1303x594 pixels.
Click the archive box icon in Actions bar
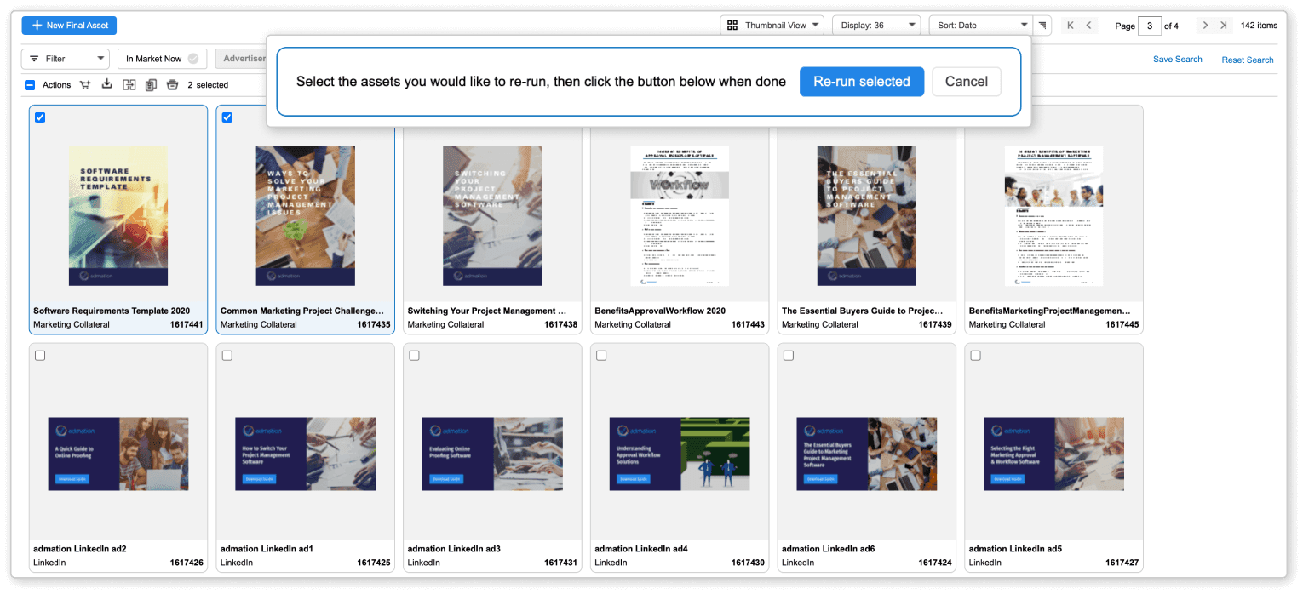point(172,84)
